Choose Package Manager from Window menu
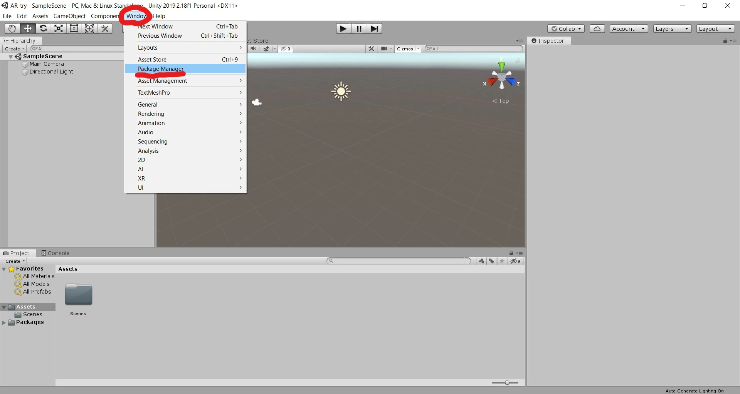Image resolution: width=740 pixels, height=394 pixels. click(x=185, y=69)
